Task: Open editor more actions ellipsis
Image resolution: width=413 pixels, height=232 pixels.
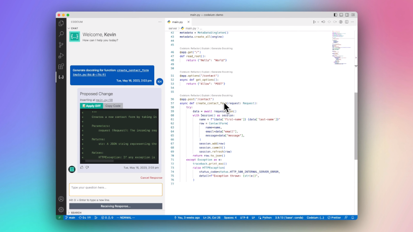Action: coord(352,22)
